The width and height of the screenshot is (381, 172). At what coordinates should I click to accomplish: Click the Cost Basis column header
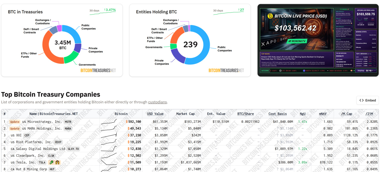[277, 114]
